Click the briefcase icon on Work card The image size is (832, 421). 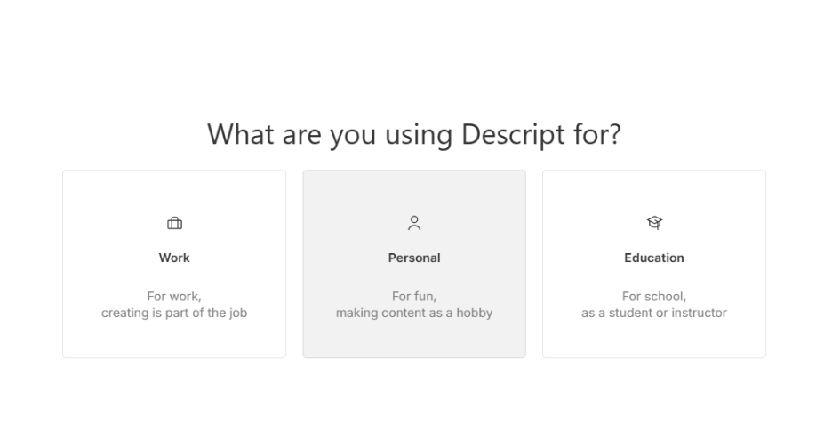pos(174,223)
